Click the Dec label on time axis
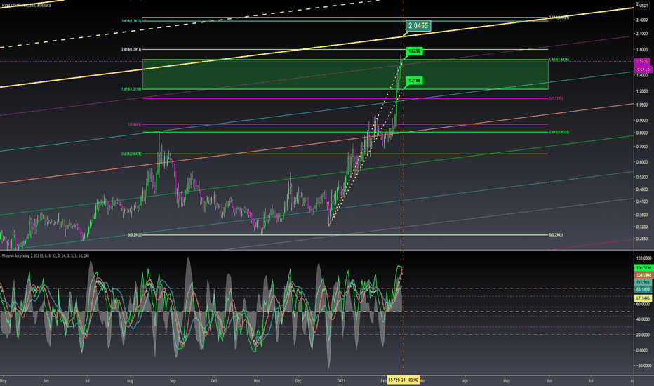The image size is (654, 386). coord(298,381)
